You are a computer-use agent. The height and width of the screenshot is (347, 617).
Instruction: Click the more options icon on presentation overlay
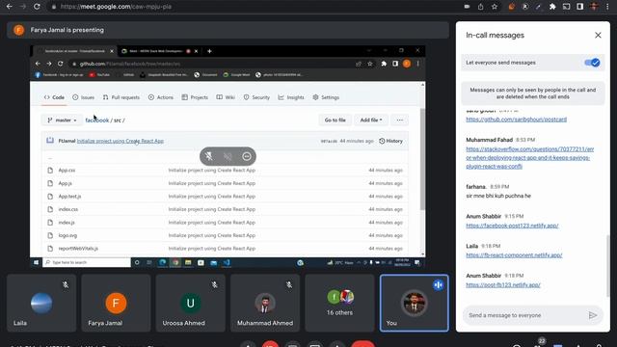click(x=247, y=156)
